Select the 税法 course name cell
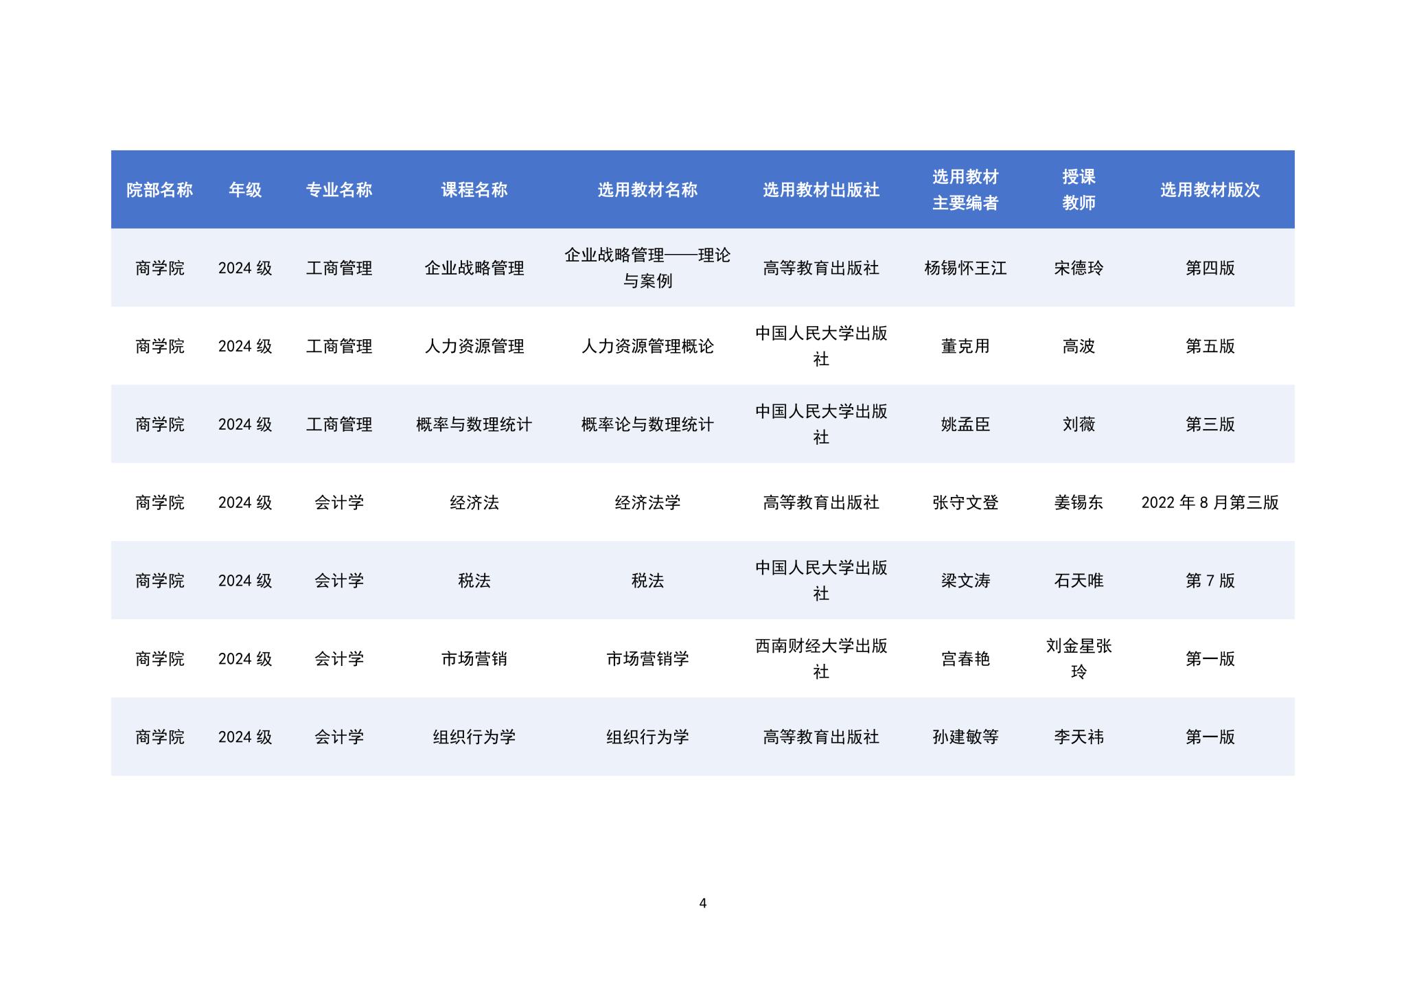Viewport: 1406px width, 994px height. click(x=474, y=581)
